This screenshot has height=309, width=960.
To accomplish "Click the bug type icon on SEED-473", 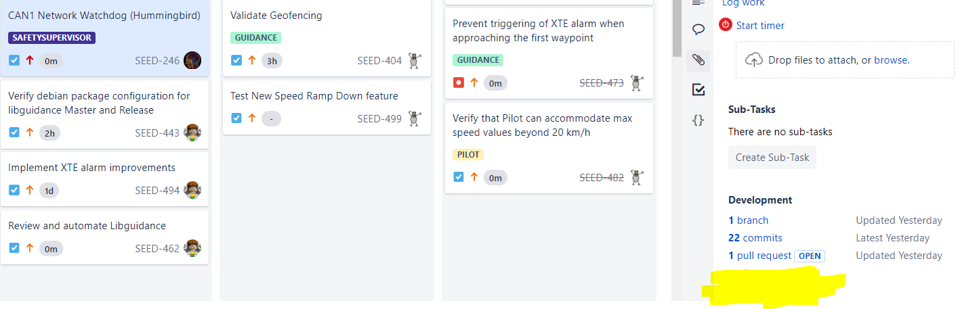I will [459, 82].
